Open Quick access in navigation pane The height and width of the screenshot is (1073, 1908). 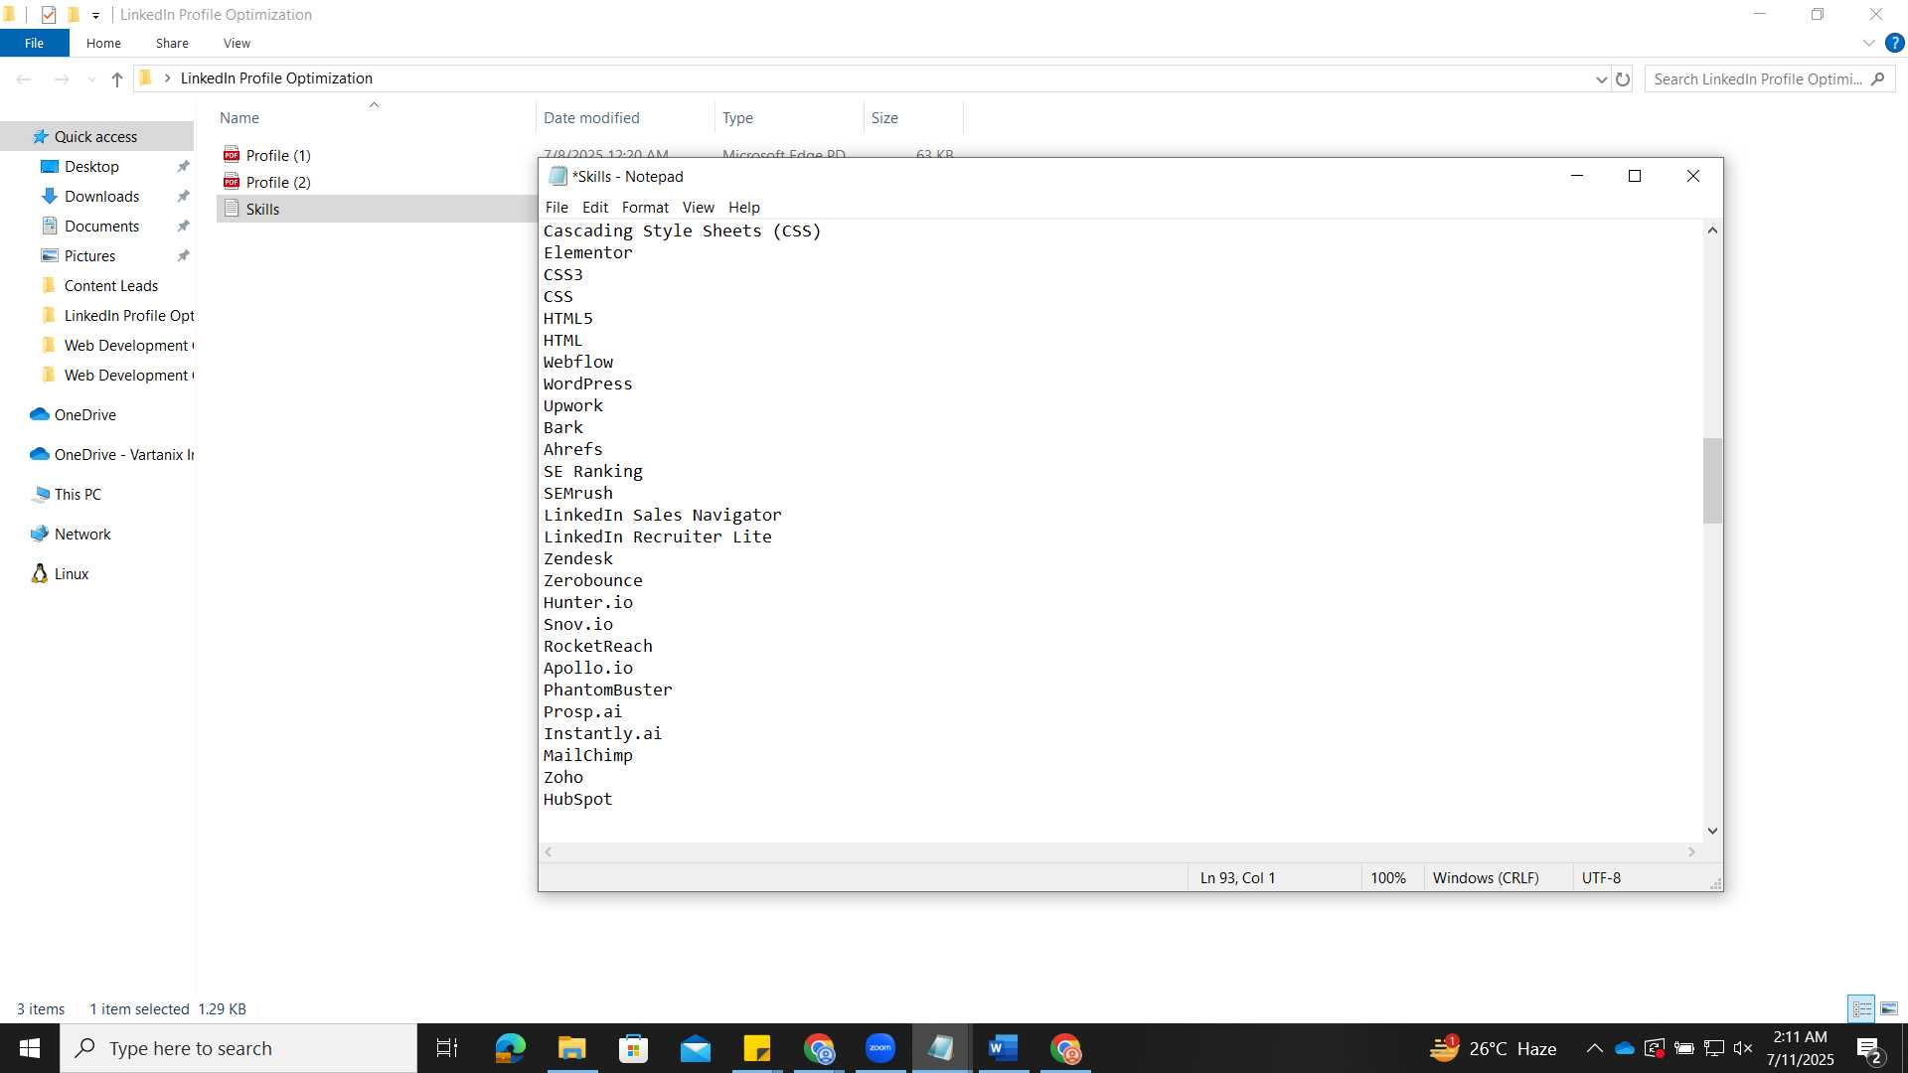[x=96, y=136]
